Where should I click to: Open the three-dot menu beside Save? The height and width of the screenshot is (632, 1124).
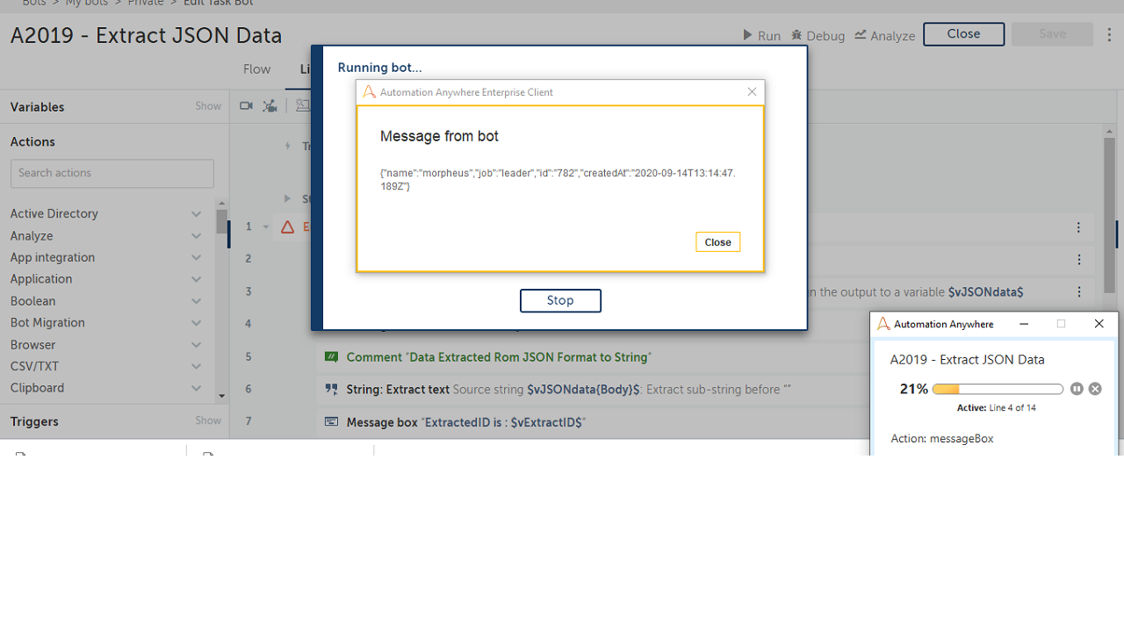click(1109, 35)
